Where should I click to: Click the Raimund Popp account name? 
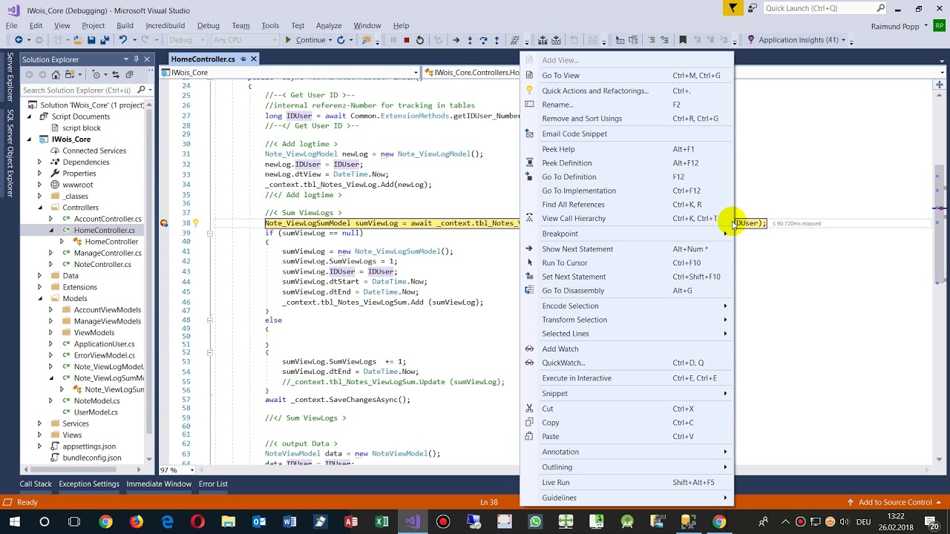897,26
